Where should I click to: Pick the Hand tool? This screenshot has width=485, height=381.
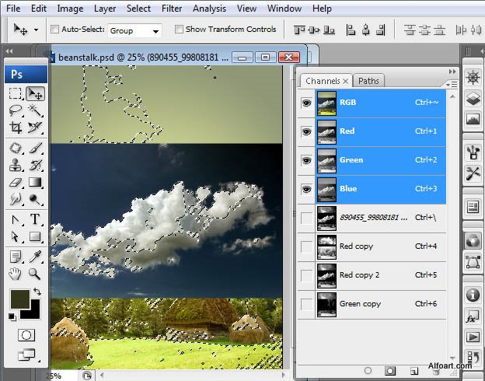click(16, 273)
